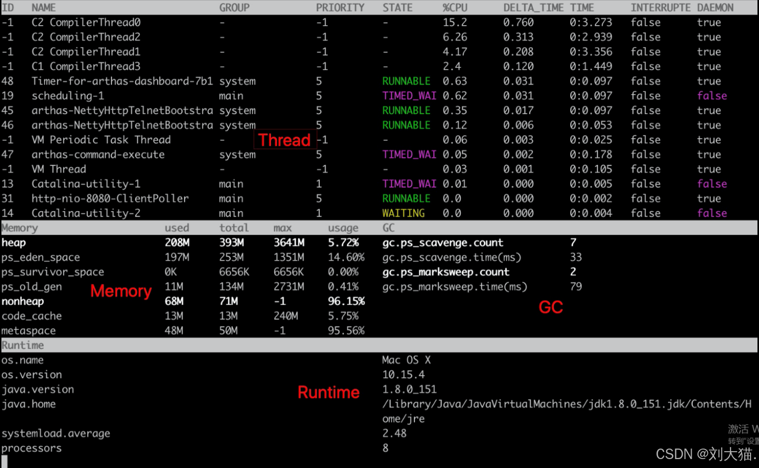Click the NAME column header
759x468 pixels.
[44, 8]
